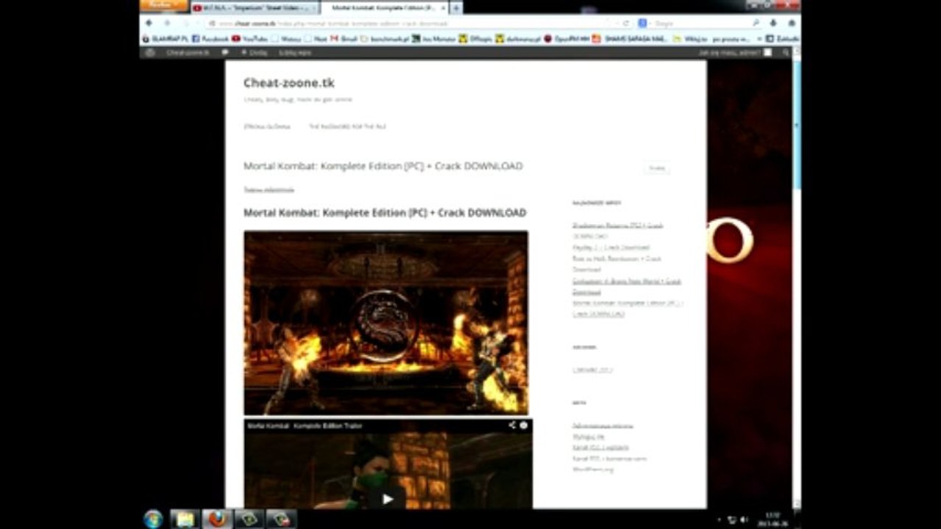Open the File Explorer taskbar icon
941x529 pixels.
coord(185,519)
